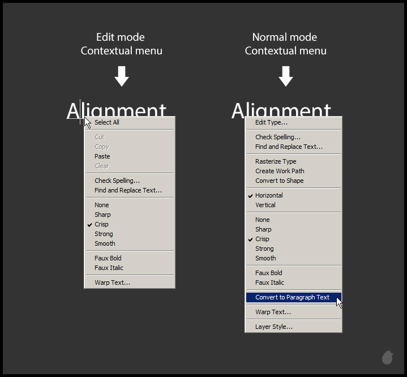Choose Select All in the edit mode menu

(x=107, y=122)
